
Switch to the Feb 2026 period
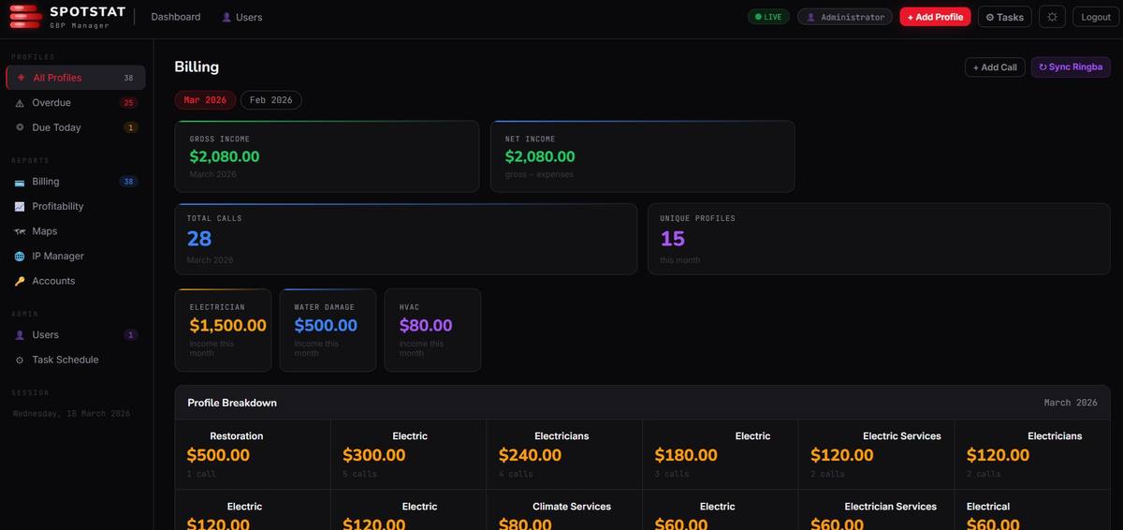(x=270, y=100)
